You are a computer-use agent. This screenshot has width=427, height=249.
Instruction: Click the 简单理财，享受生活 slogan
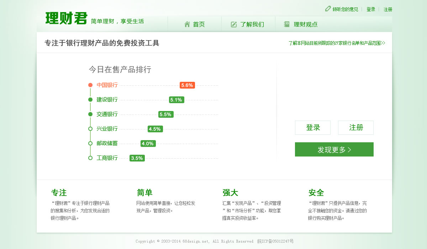pyautogui.click(x=117, y=21)
